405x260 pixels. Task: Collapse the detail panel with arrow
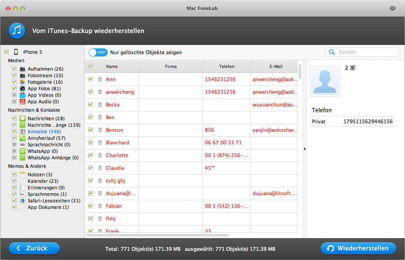coord(305,149)
